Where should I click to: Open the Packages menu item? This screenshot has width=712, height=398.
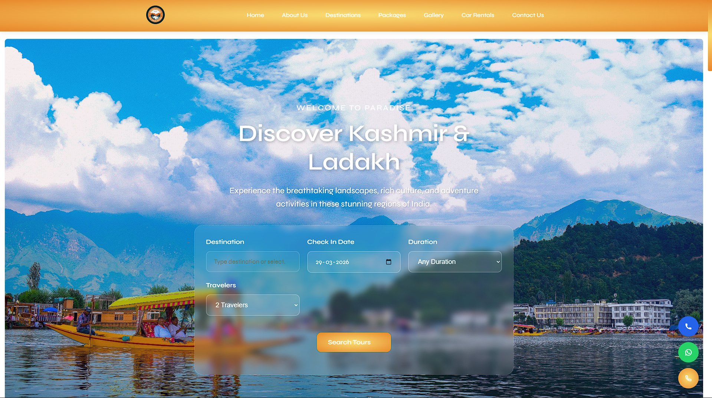point(392,15)
